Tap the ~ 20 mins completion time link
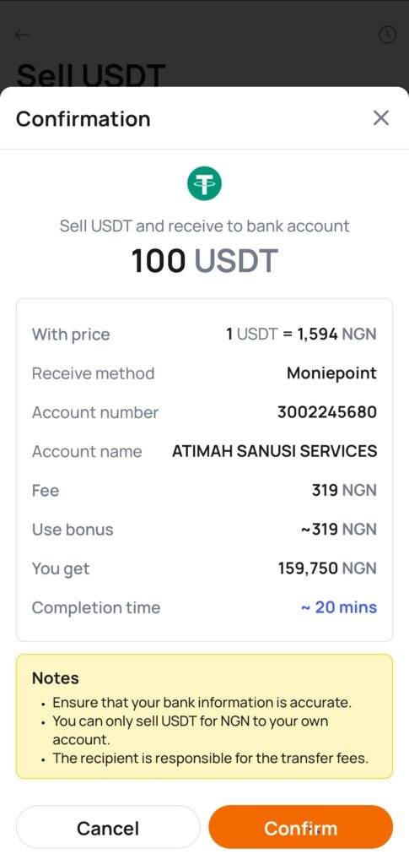409x865 pixels. click(x=338, y=607)
